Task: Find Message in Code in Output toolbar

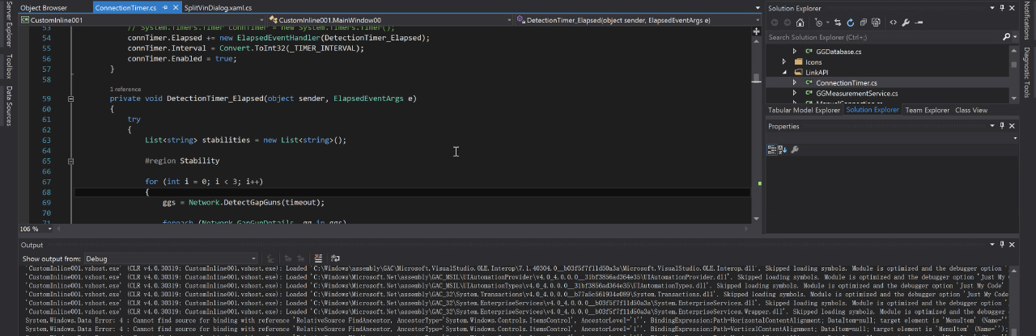Action: click(270, 258)
